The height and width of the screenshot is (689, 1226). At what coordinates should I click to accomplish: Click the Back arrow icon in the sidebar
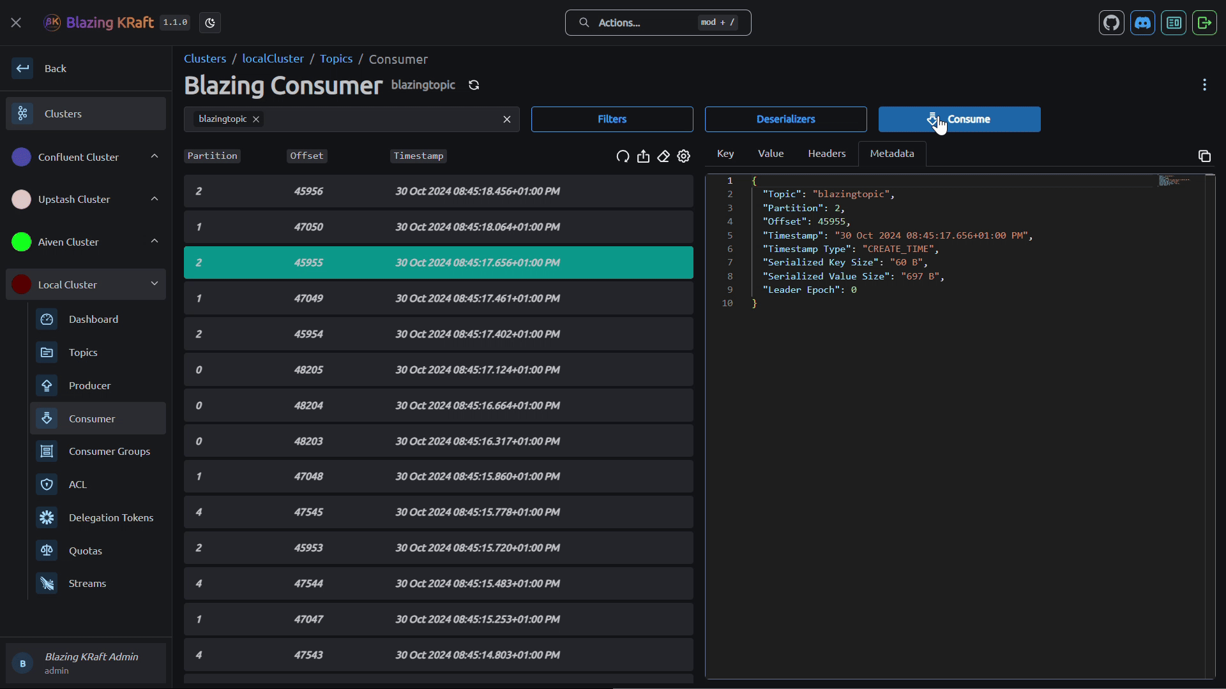pyautogui.click(x=22, y=68)
